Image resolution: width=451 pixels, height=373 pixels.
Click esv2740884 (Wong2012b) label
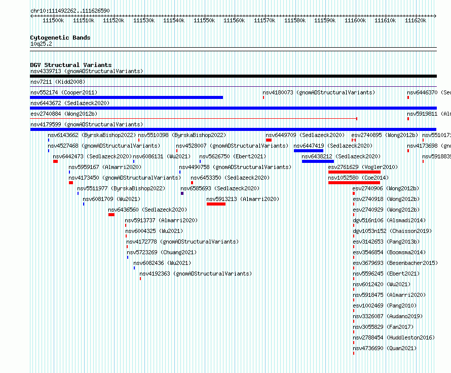click(64, 114)
